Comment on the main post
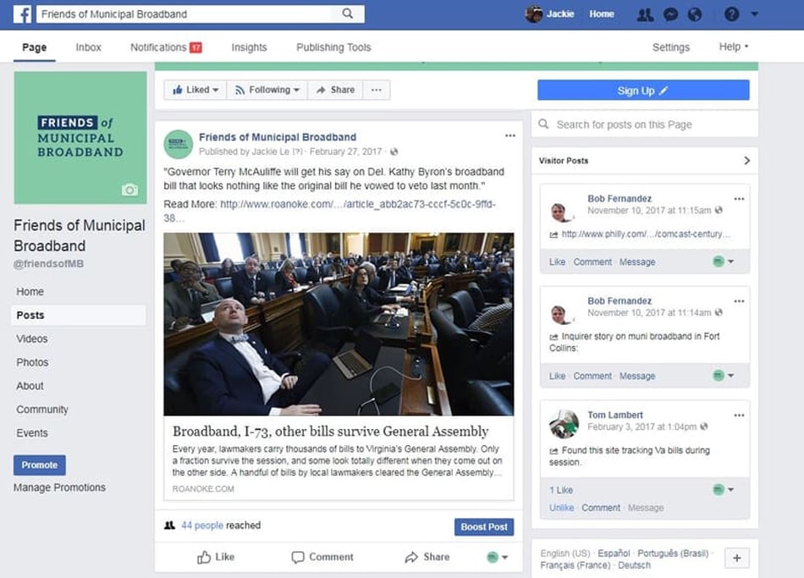This screenshot has height=578, width=804. point(322,557)
